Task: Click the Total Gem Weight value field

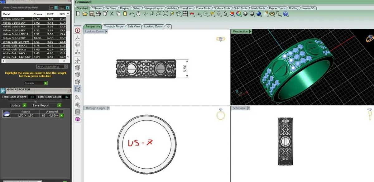Action: tap(31, 97)
